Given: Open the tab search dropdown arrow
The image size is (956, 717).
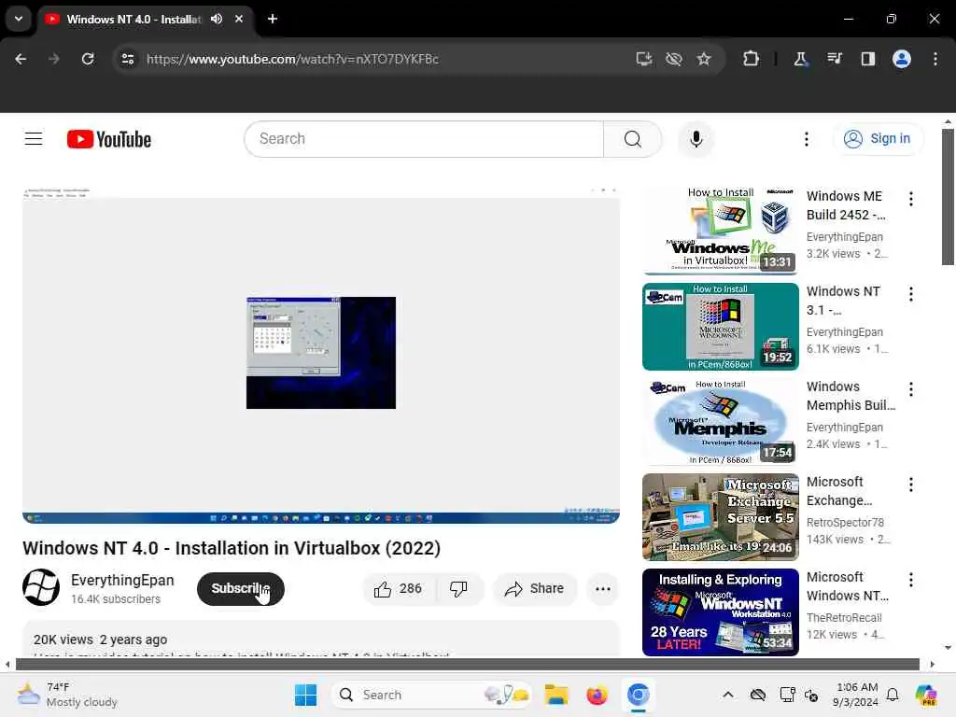Looking at the screenshot, I should pyautogui.click(x=19, y=19).
